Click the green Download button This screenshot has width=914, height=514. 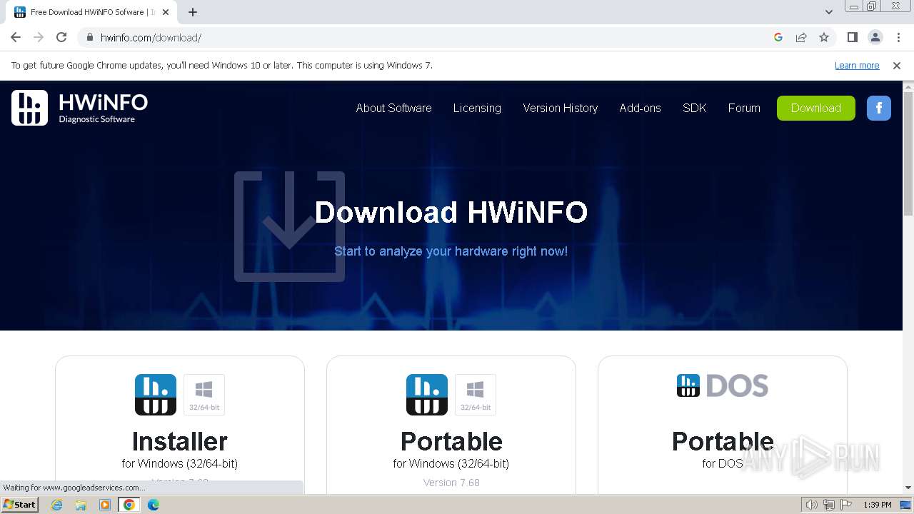816,108
